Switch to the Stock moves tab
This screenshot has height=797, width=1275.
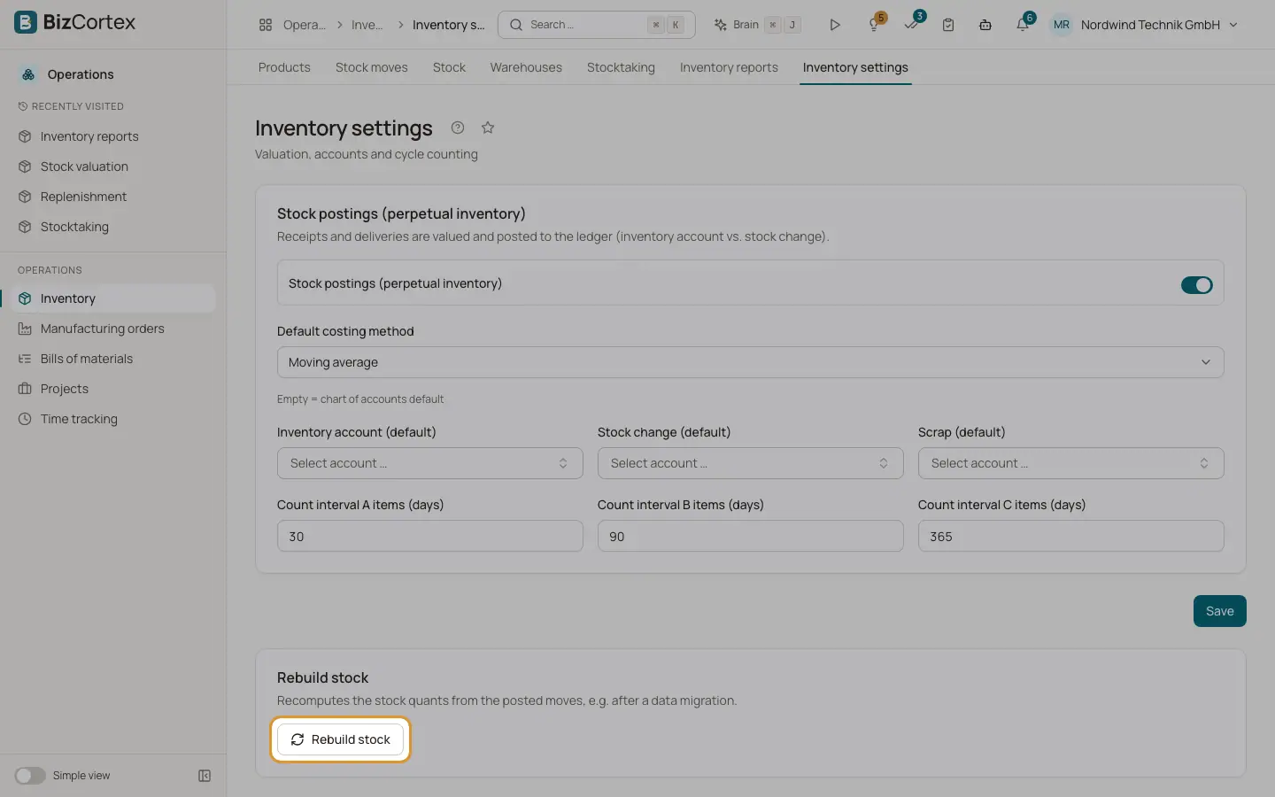(372, 67)
